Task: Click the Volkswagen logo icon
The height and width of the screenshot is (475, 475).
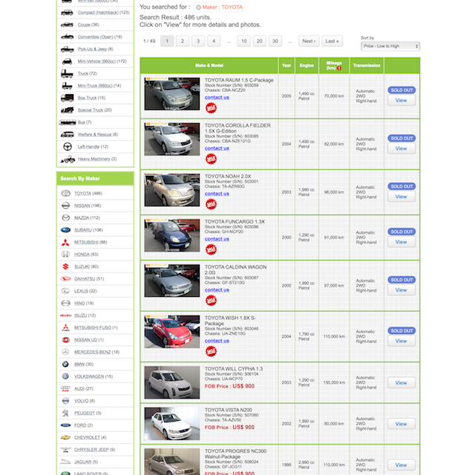Action: [65, 376]
